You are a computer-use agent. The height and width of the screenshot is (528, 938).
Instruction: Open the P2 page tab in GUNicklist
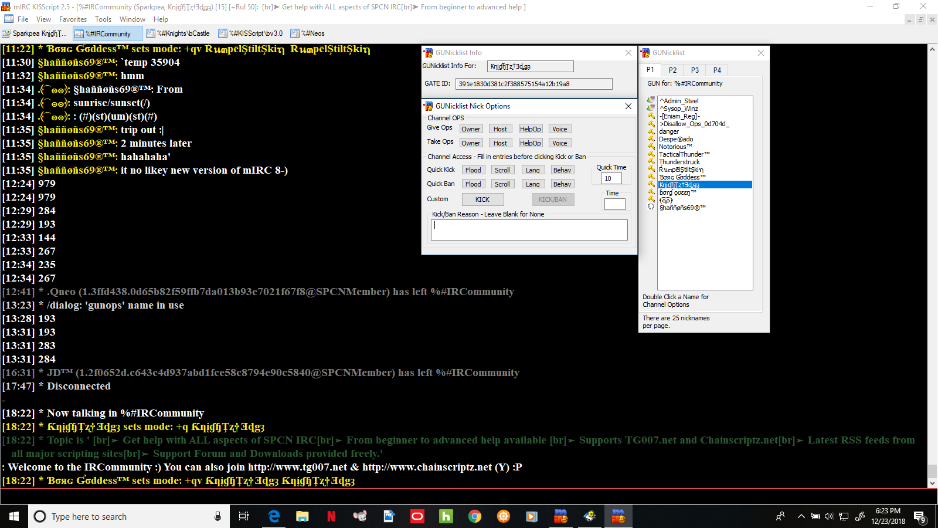tap(672, 70)
